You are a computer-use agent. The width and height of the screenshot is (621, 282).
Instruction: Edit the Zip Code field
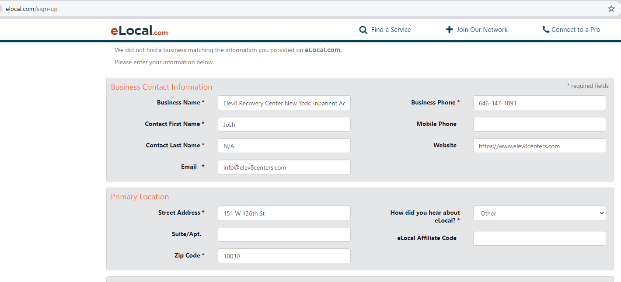pyautogui.click(x=284, y=256)
